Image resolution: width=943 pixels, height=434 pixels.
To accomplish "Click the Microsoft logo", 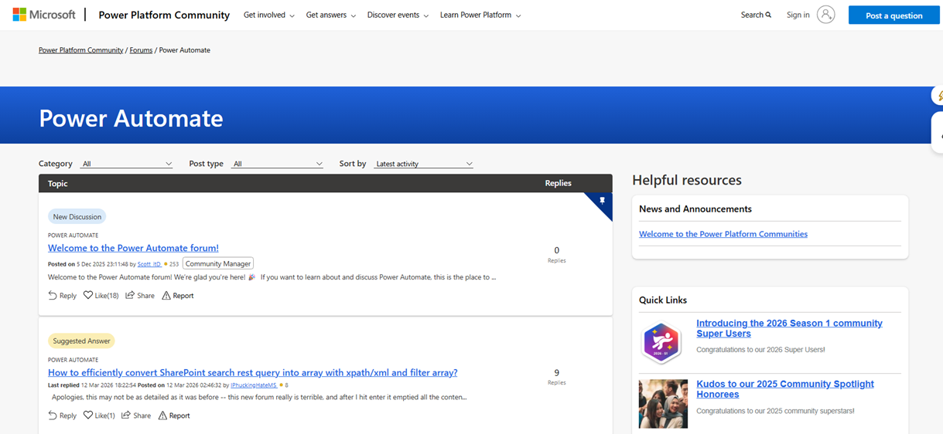I will [44, 15].
